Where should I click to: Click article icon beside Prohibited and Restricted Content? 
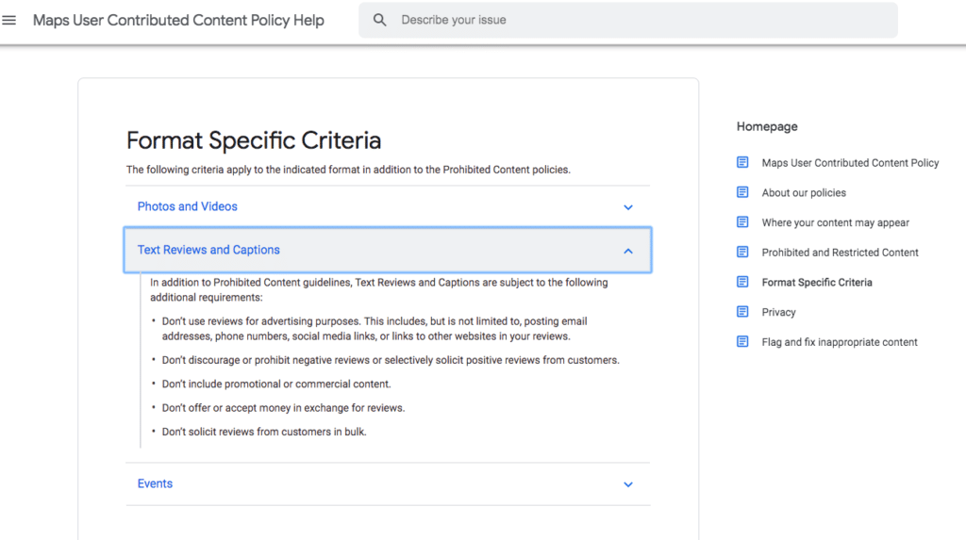(x=742, y=252)
